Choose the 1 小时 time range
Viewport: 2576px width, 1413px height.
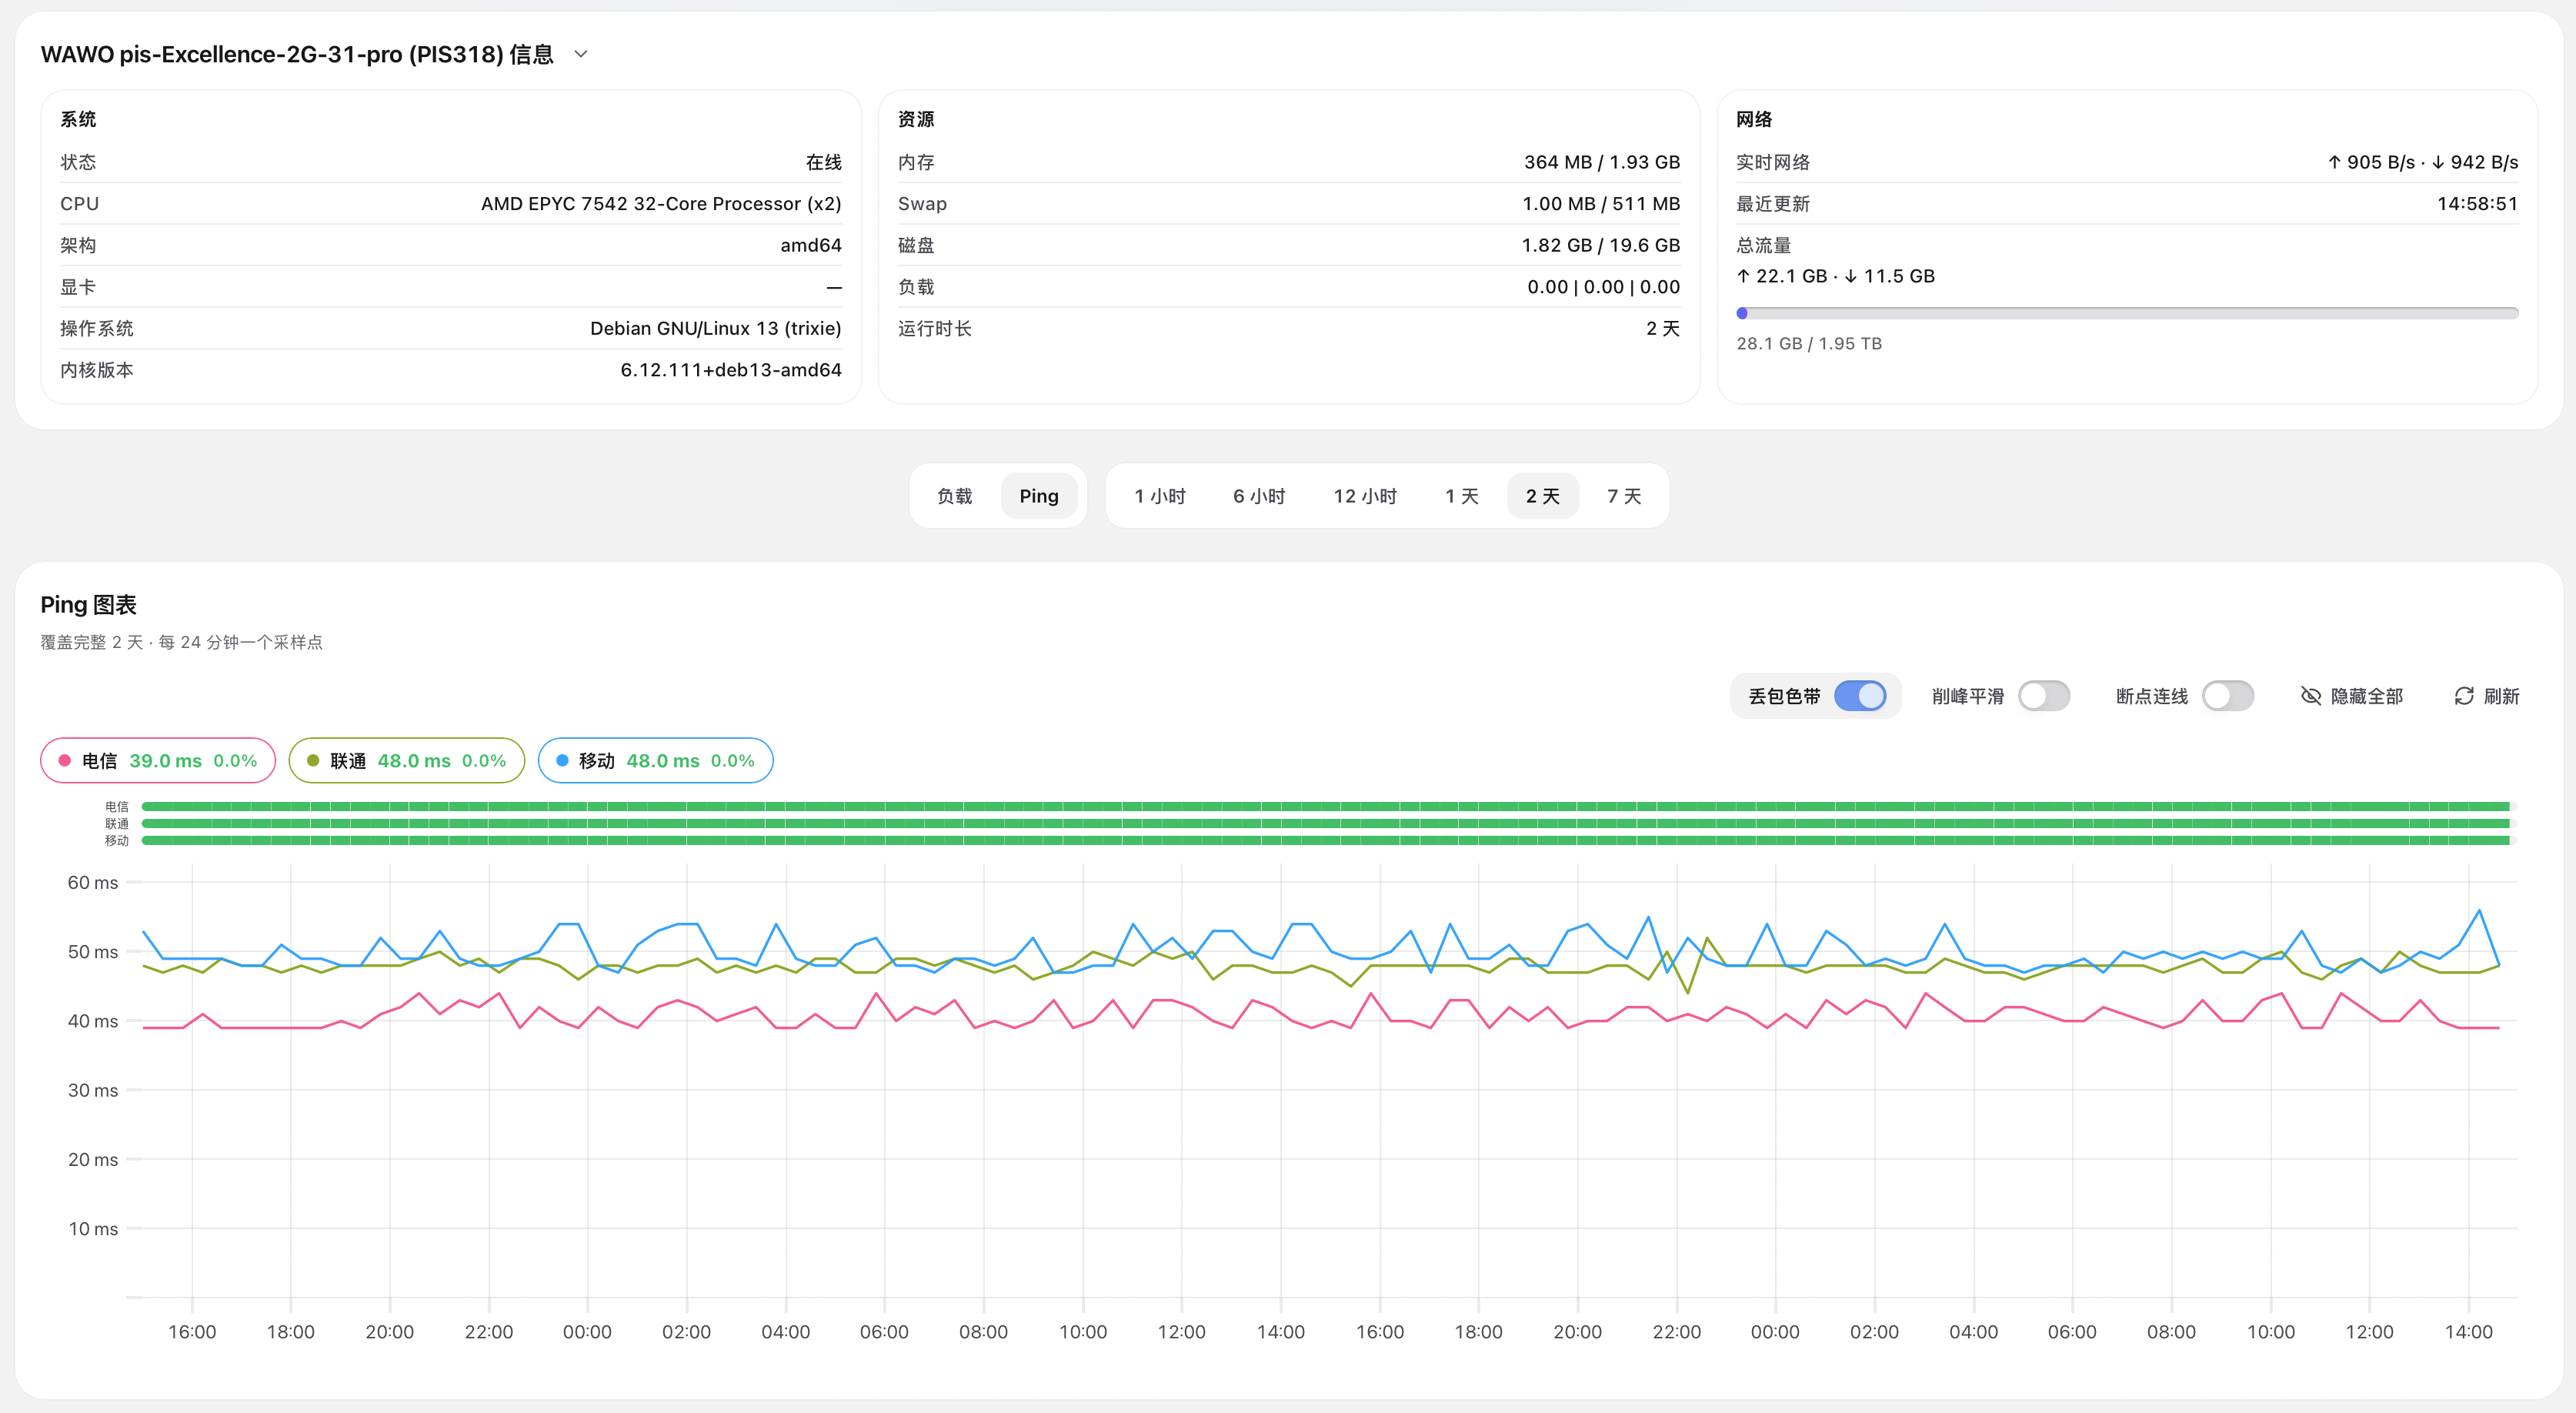pos(1160,496)
